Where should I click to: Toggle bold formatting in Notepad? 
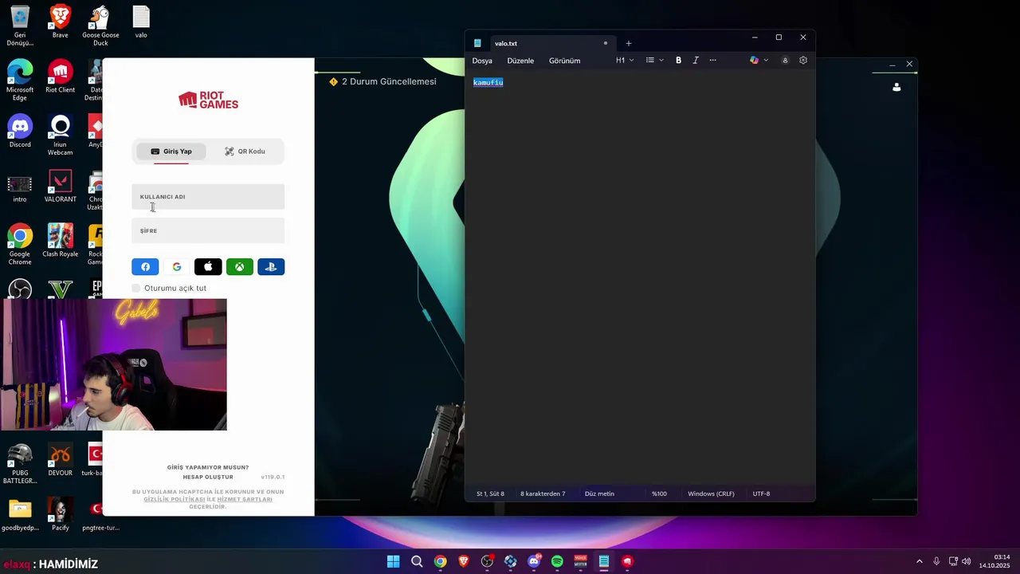tap(679, 61)
